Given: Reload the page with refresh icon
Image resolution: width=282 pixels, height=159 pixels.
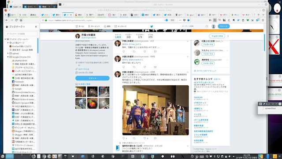Looking at the screenshot, I should coord(16,20).
